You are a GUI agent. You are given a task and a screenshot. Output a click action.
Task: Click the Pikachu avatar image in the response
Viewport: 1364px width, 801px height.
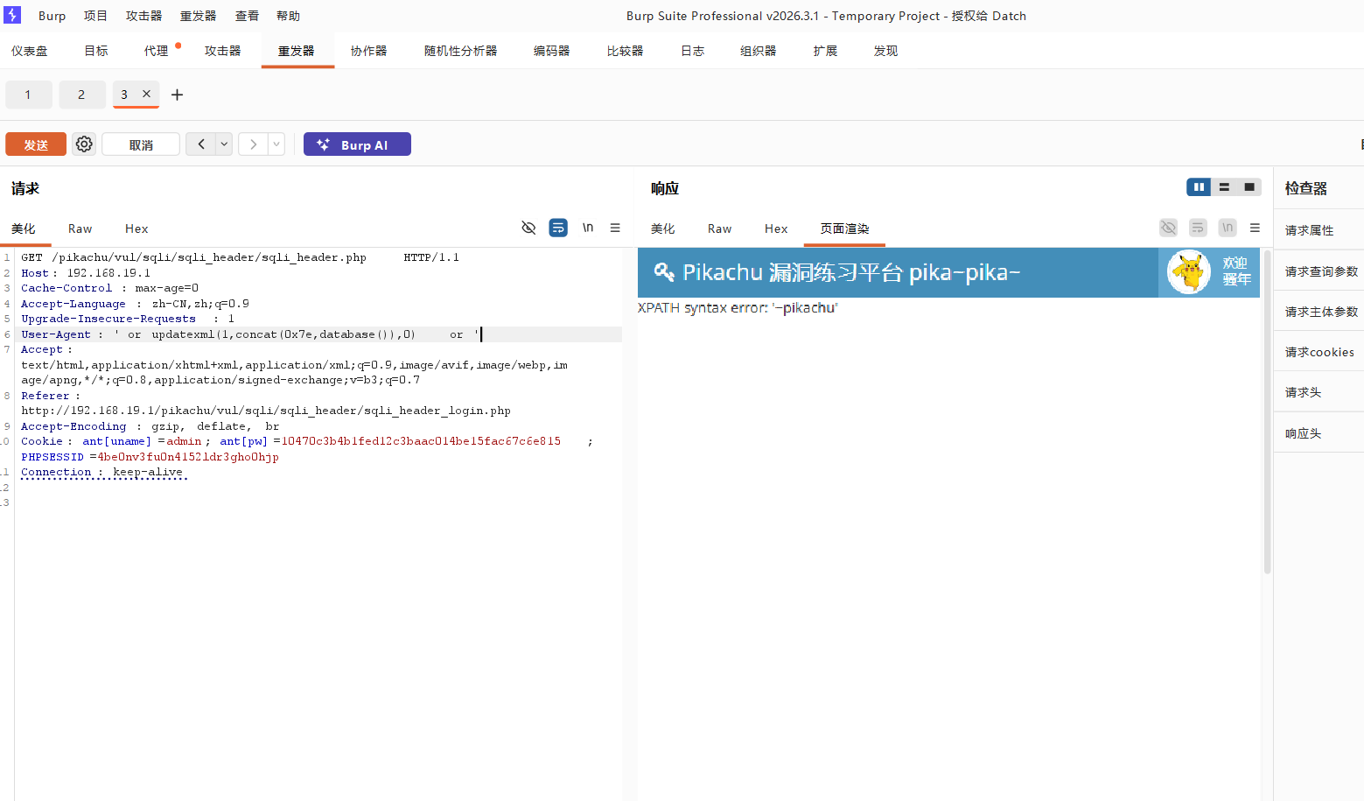(1189, 272)
